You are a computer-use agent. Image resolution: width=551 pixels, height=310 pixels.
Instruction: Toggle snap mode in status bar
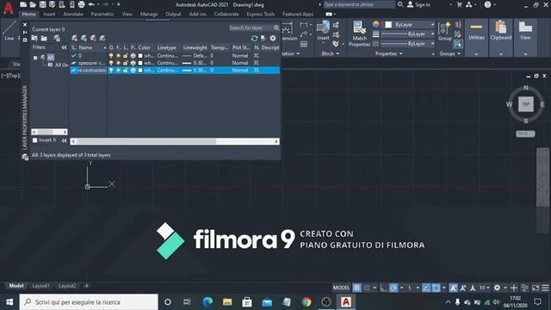367,288
